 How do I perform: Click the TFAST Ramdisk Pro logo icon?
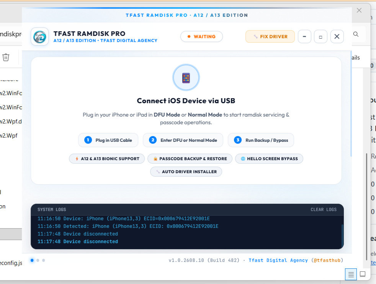pos(39,37)
